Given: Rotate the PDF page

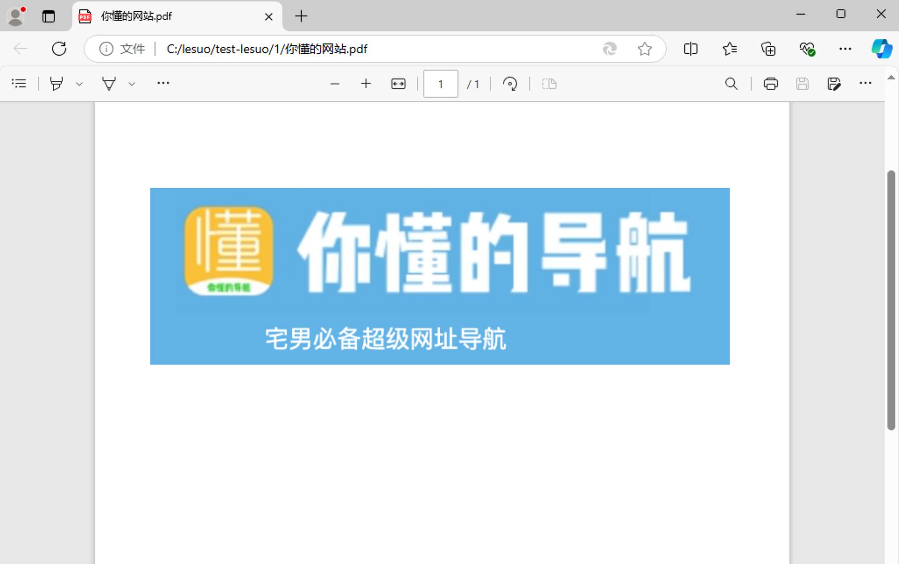Looking at the screenshot, I should pos(510,84).
